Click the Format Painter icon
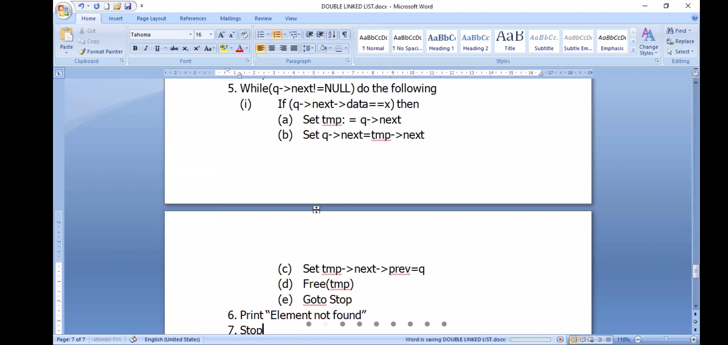 click(82, 51)
